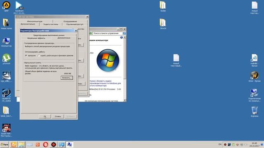Open Защита системы tab in system properties
The height and width of the screenshot is (148, 264).
pyautogui.click(x=51, y=24)
